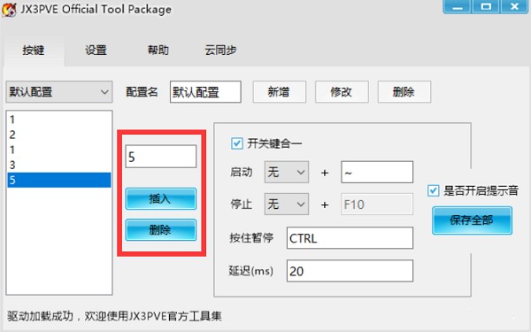Viewport: 531px width, 332px height.
Task: Toggle the 是否开启提示音 checkbox
Action: click(x=433, y=190)
